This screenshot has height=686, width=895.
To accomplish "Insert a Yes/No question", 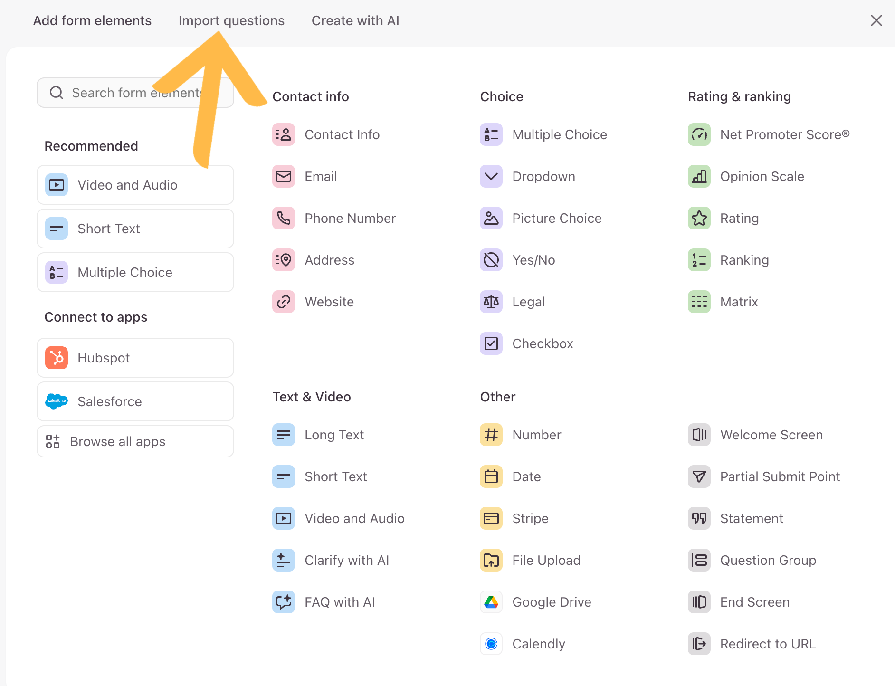I will pyautogui.click(x=533, y=260).
